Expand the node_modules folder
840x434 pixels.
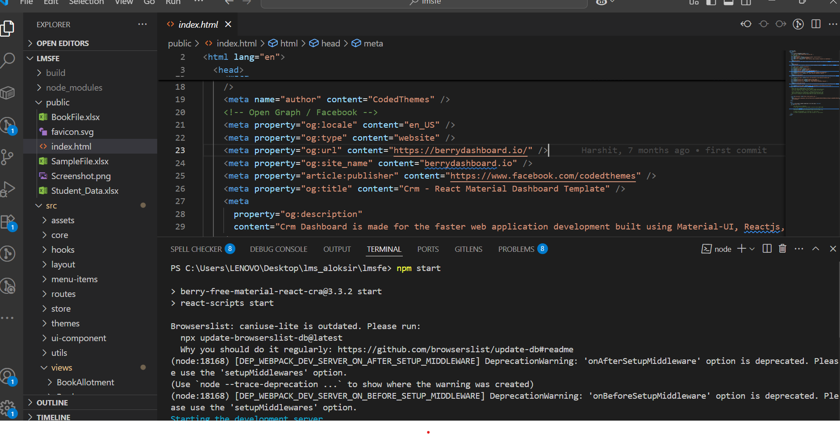(x=74, y=88)
